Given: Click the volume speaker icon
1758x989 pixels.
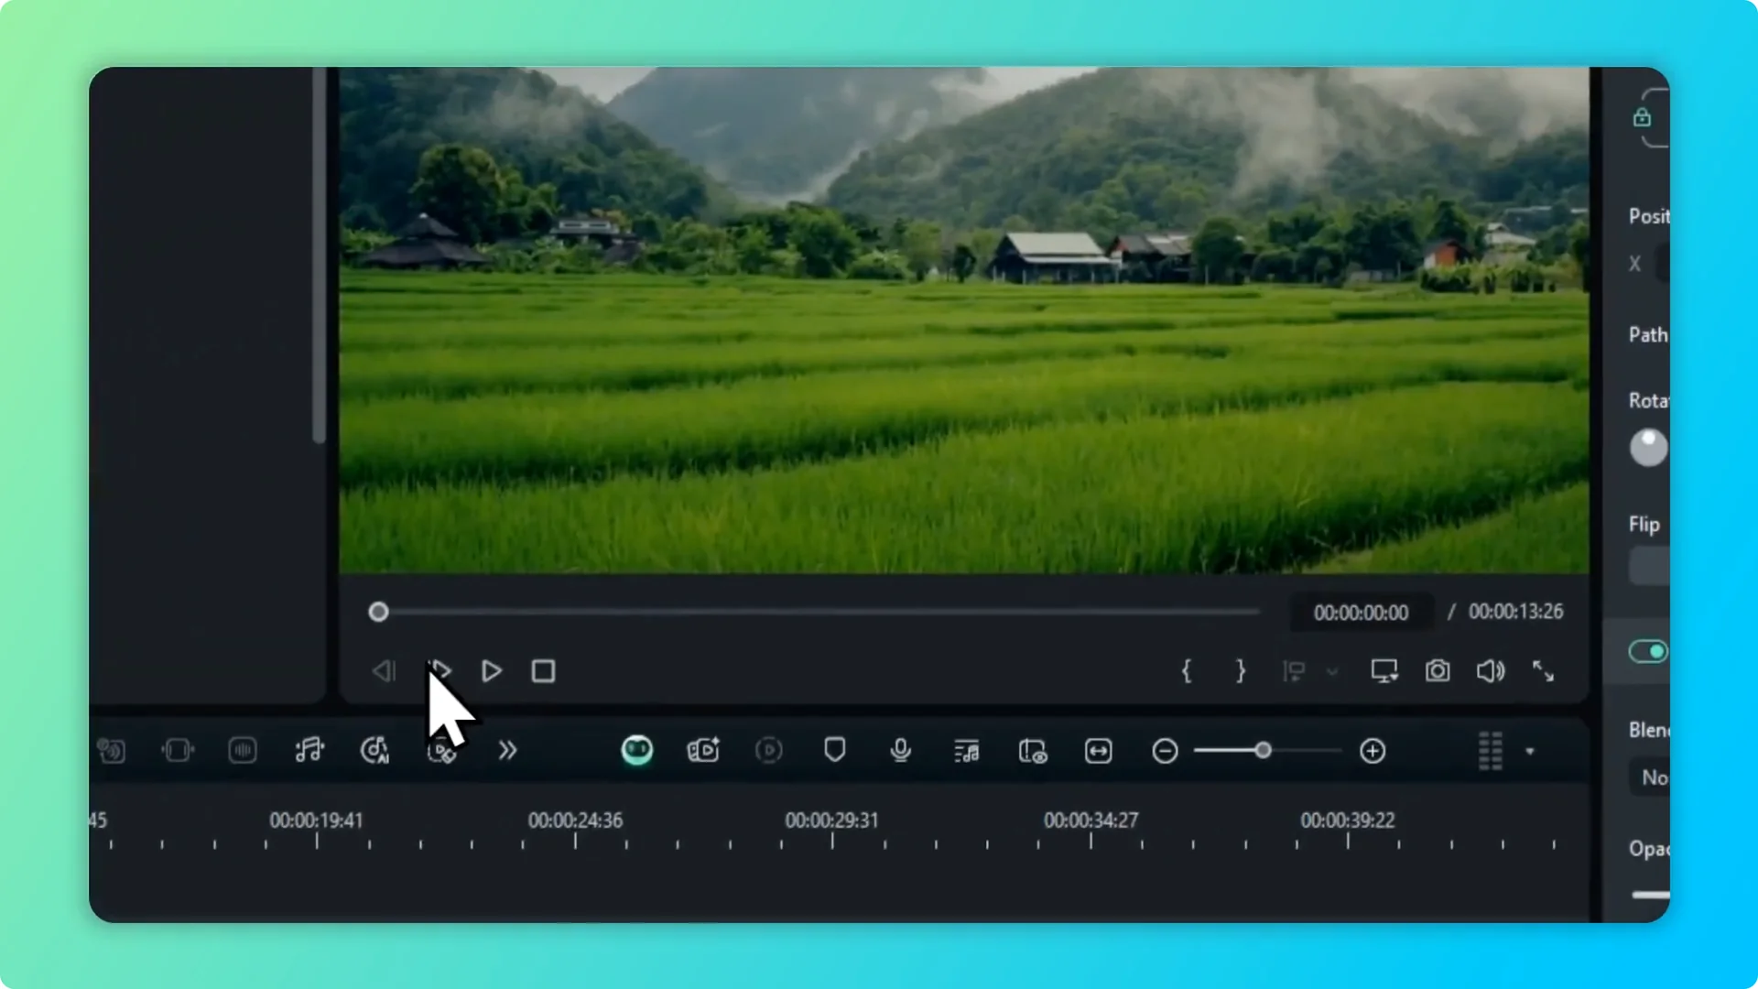Looking at the screenshot, I should [x=1491, y=671].
